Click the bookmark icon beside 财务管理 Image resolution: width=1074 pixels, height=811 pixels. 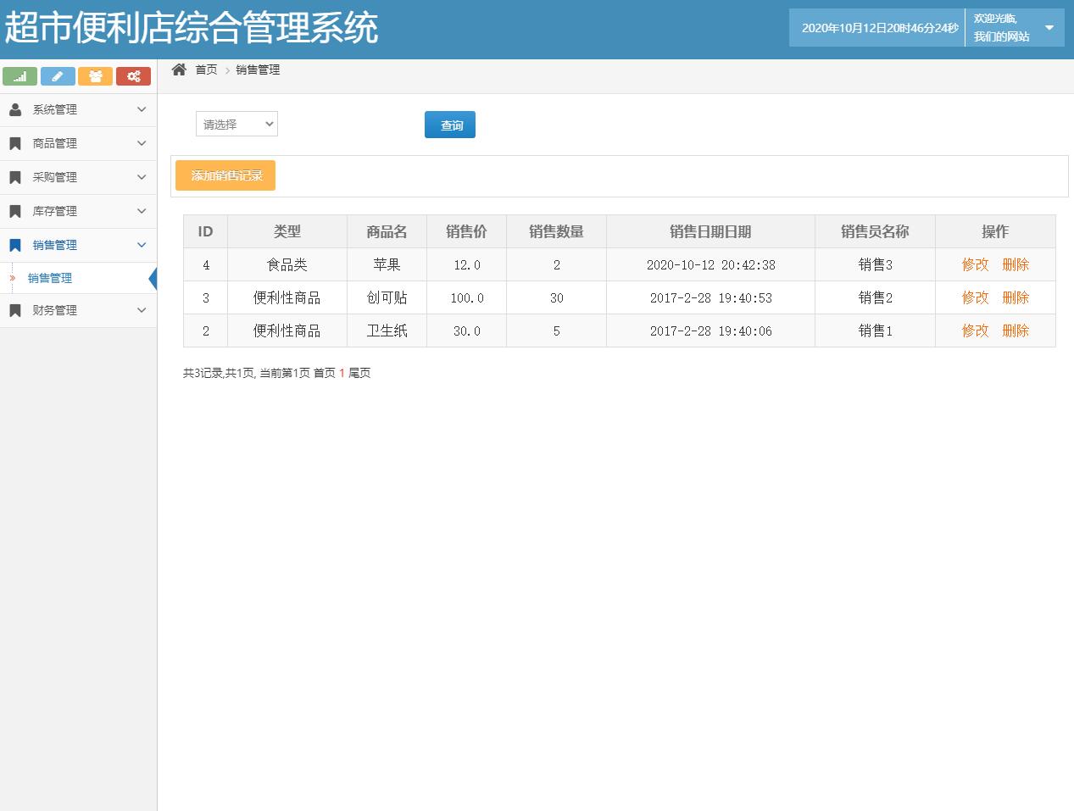point(16,310)
